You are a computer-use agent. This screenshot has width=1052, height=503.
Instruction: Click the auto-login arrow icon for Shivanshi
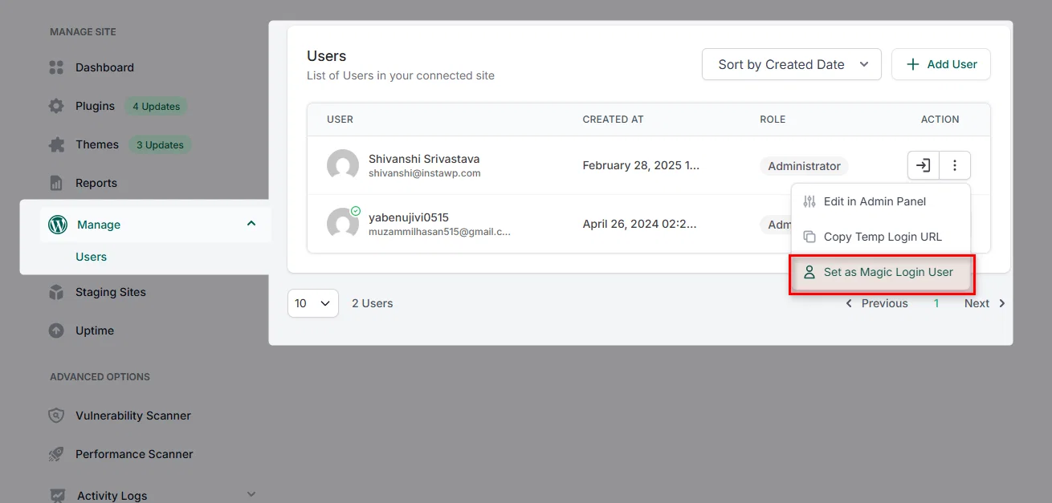[x=924, y=165]
